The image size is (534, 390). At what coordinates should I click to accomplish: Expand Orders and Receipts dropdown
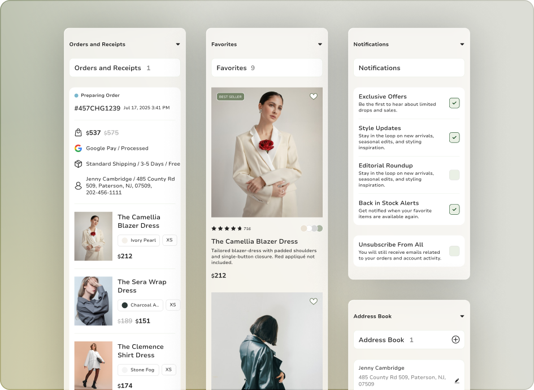(x=177, y=44)
